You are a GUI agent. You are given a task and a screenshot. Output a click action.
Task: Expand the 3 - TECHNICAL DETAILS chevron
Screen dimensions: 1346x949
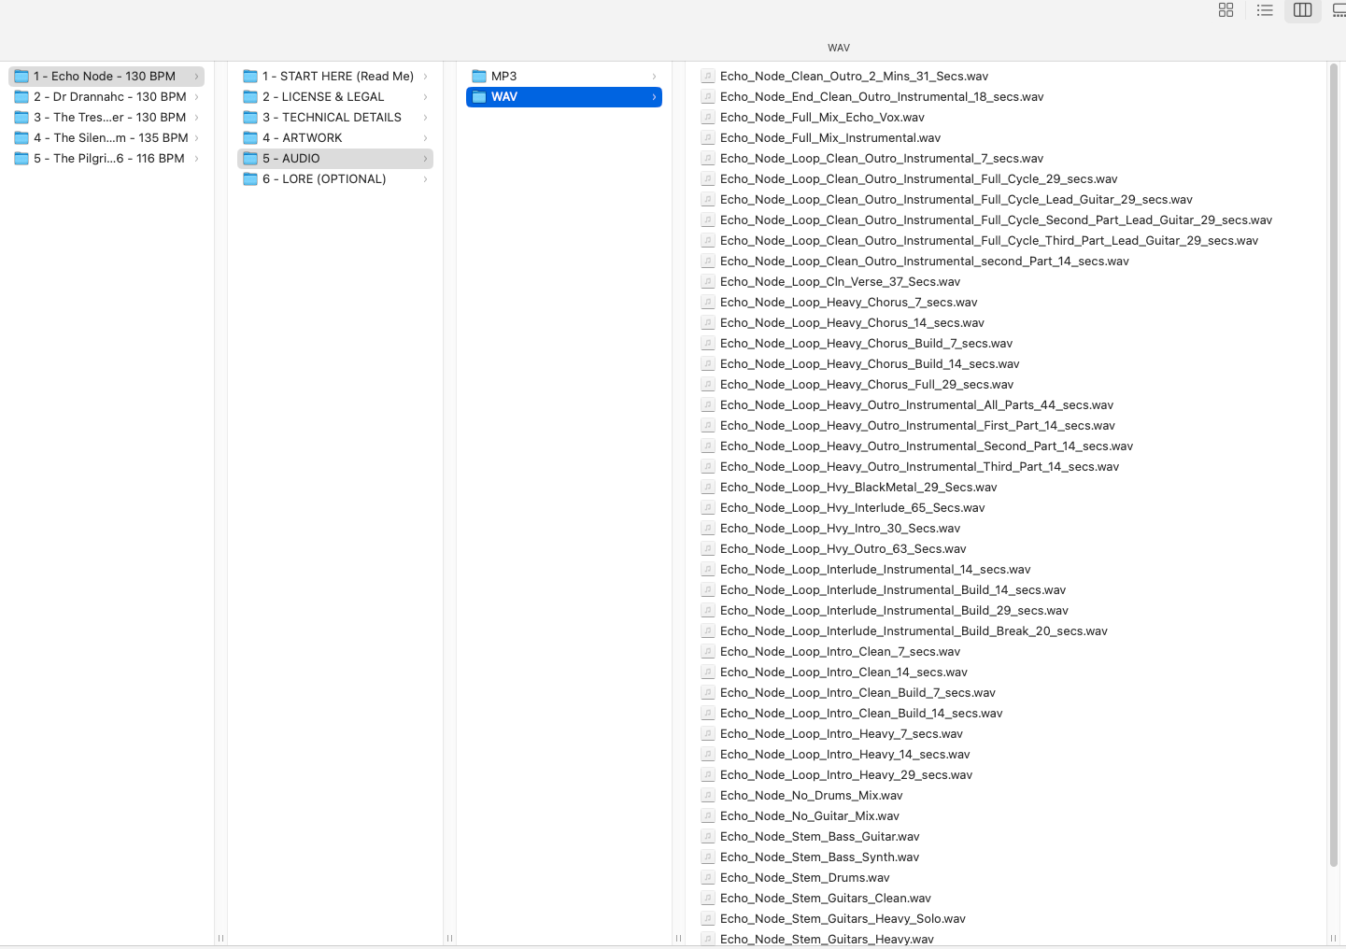coord(425,118)
